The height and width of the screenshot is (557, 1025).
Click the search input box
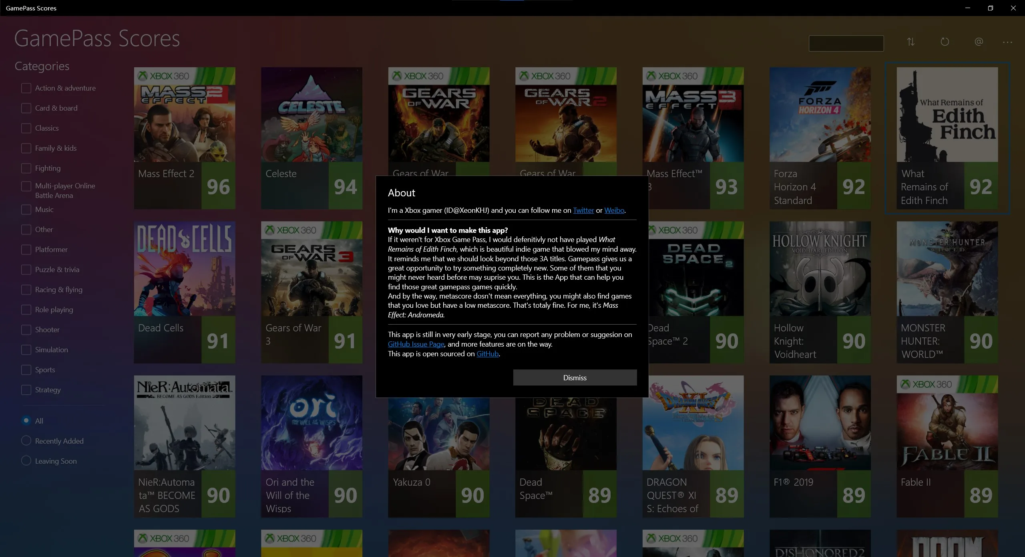[x=846, y=43]
